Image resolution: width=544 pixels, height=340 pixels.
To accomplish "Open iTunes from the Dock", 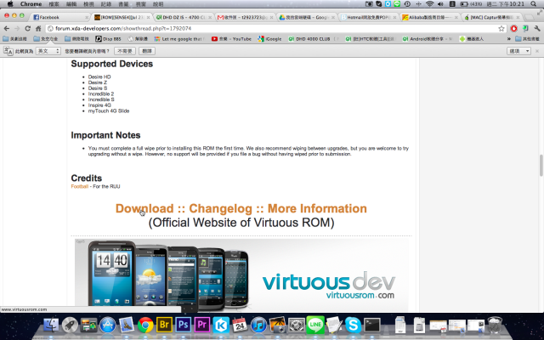I will point(258,326).
